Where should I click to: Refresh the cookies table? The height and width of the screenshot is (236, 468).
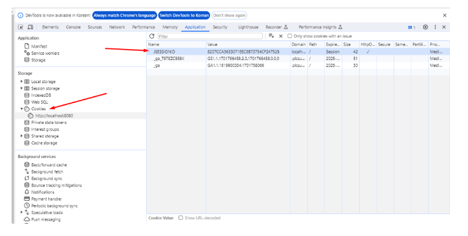151,36
